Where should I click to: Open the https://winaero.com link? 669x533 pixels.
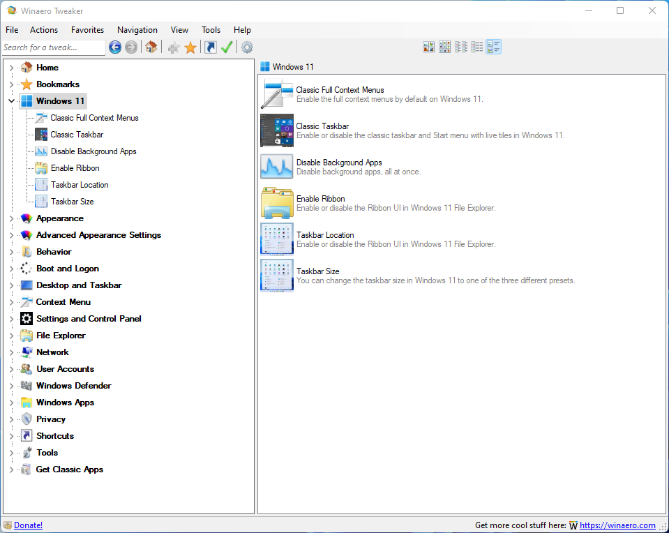(617, 525)
